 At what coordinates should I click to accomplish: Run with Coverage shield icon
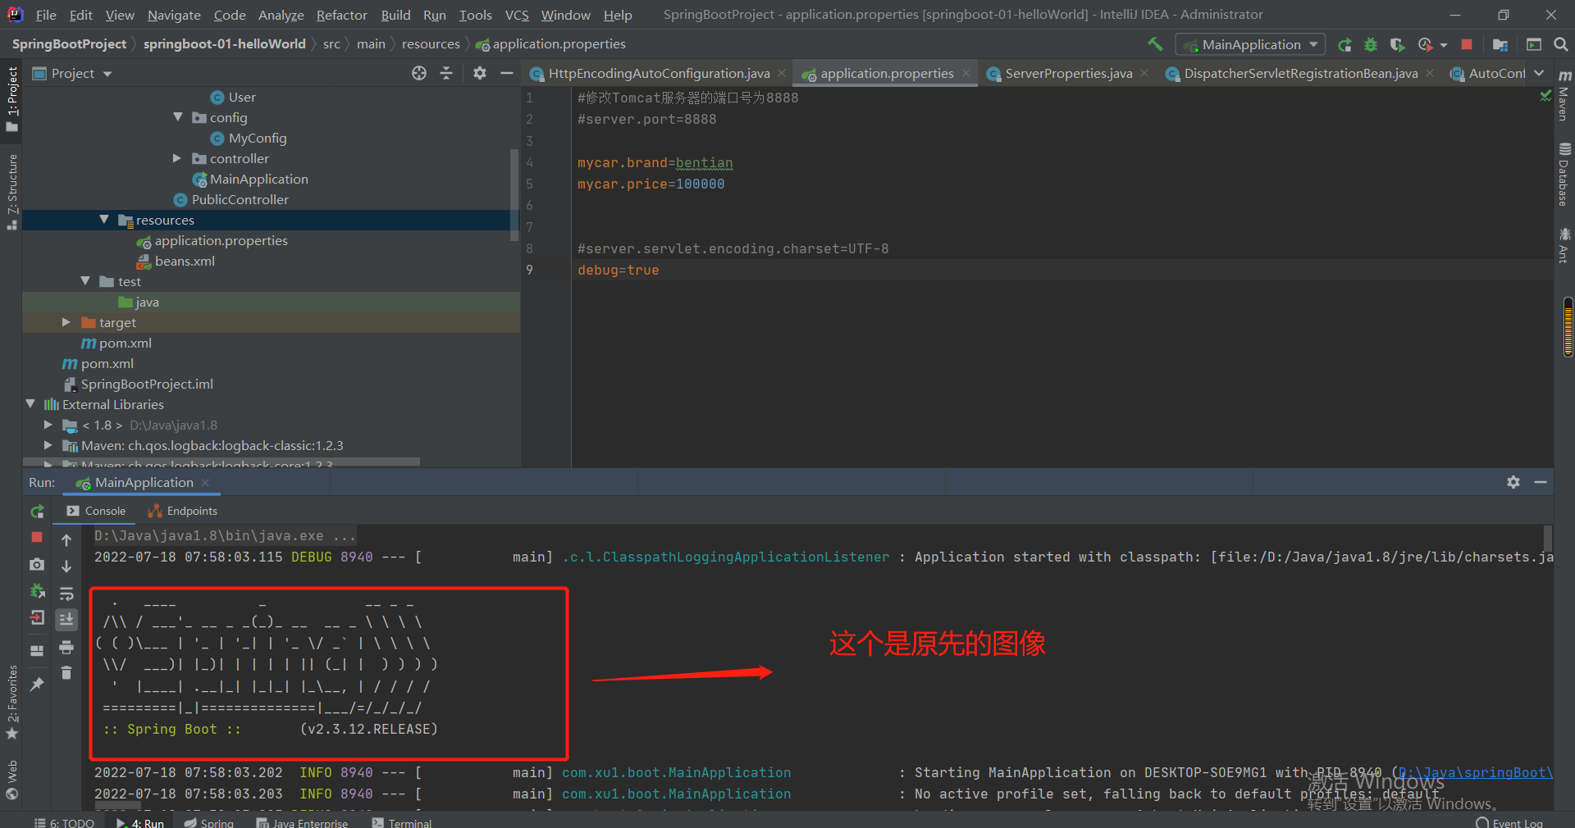pyautogui.click(x=1397, y=44)
